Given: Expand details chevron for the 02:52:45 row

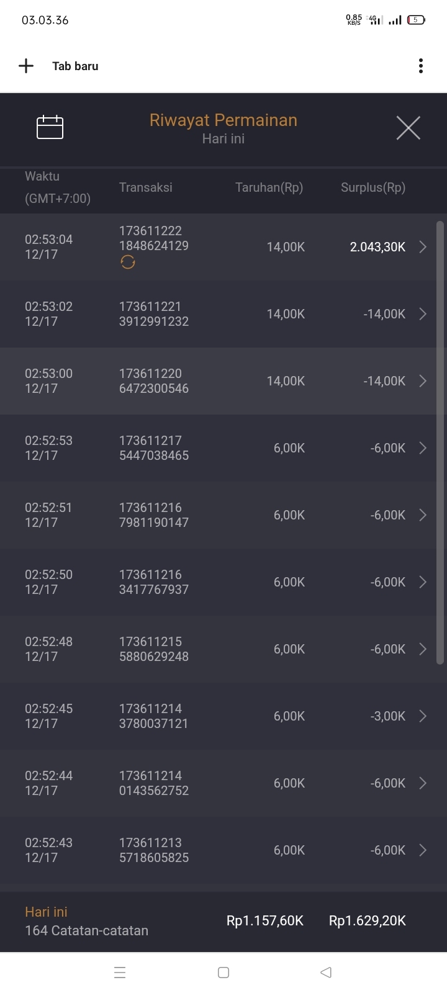Looking at the screenshot, I should (x=423, y=716).
